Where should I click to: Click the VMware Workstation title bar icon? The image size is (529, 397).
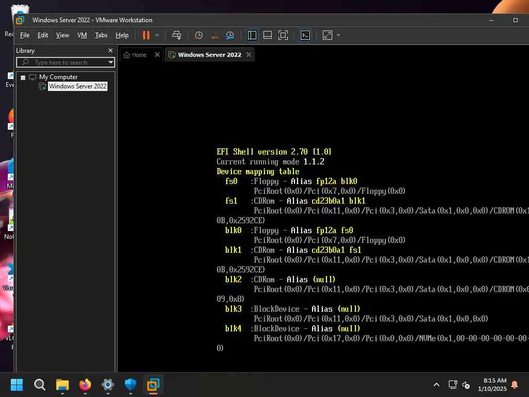point(20,20)
